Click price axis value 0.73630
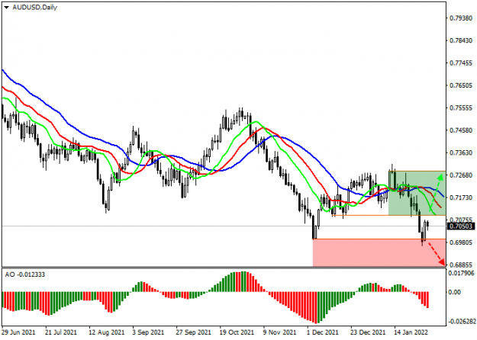 coord(461,152)
